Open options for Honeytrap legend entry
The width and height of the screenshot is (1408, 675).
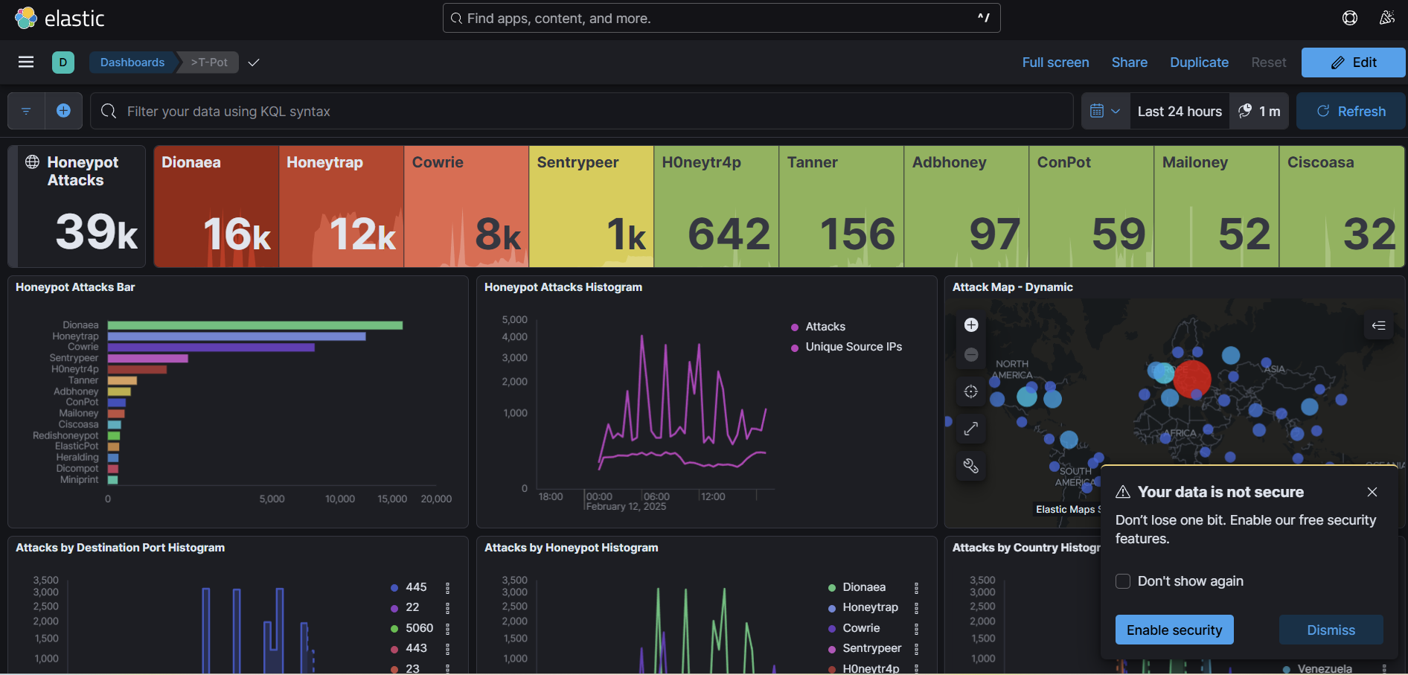coord(916,608)
